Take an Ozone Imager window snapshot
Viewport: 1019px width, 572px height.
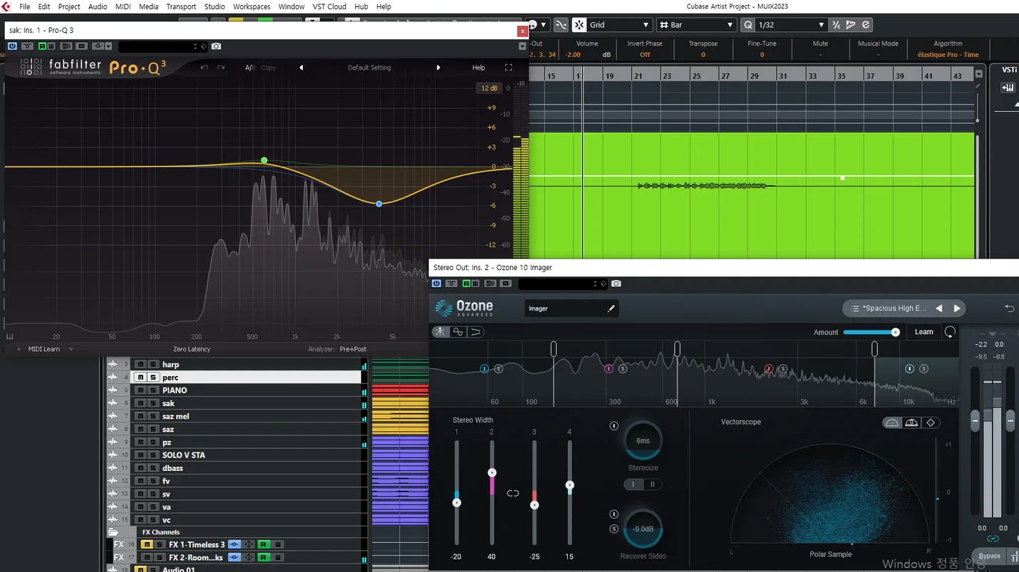click(616, 284)
